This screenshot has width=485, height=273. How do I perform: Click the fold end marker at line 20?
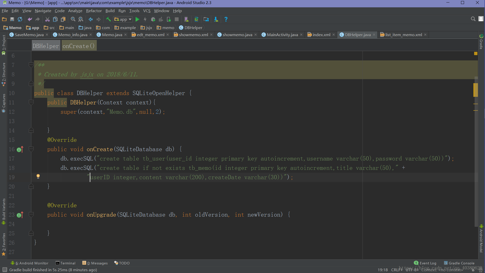[x=31, y=187]
